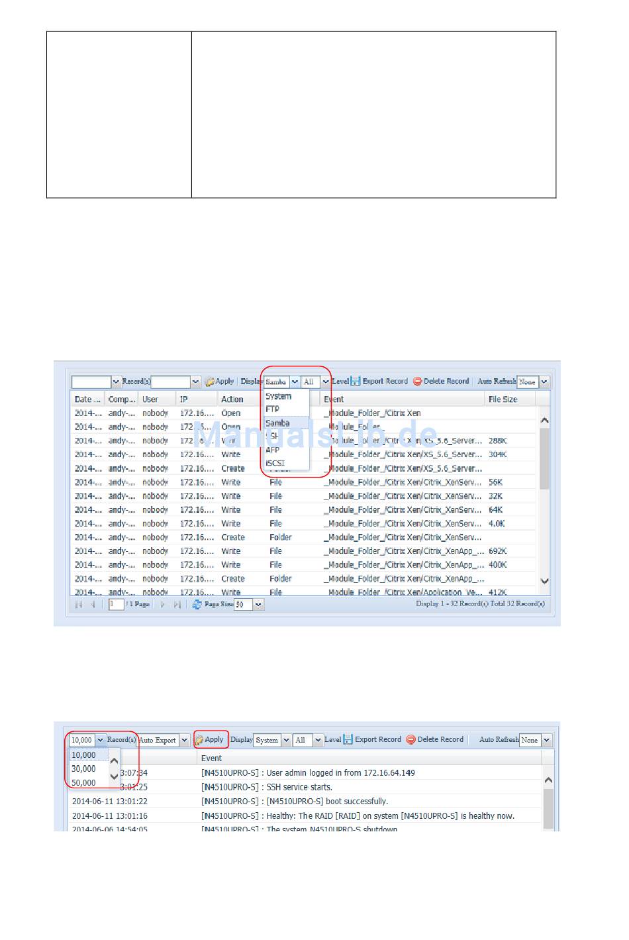Screen dimensions: 629x940
Task: Click Apply in the upper Samba log toolbar
Action: click(x=220, y=382)
